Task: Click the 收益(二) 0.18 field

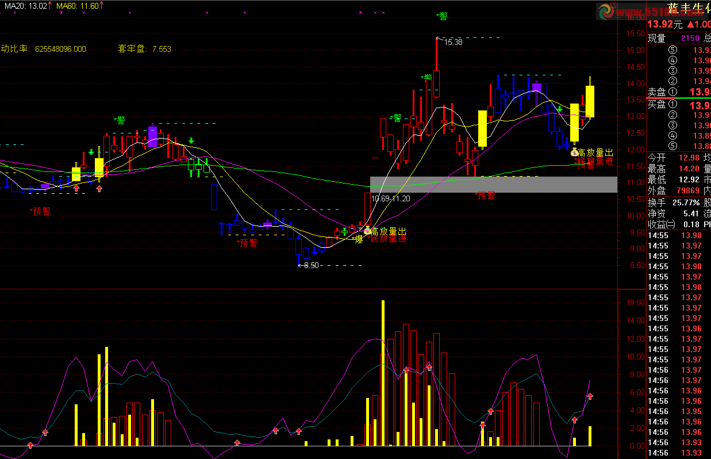Action: 674,224
